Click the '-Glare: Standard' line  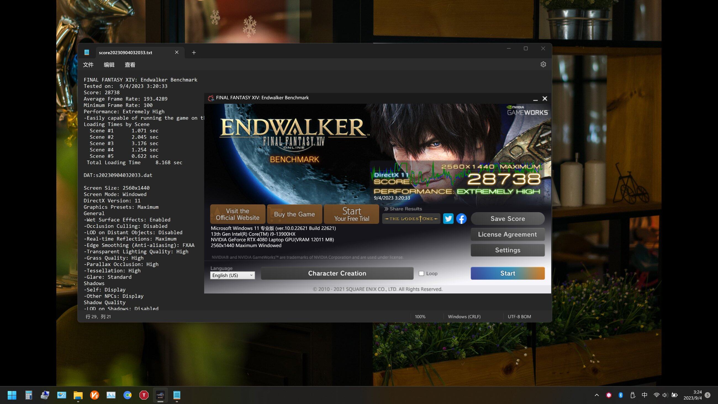pos(108,277)
